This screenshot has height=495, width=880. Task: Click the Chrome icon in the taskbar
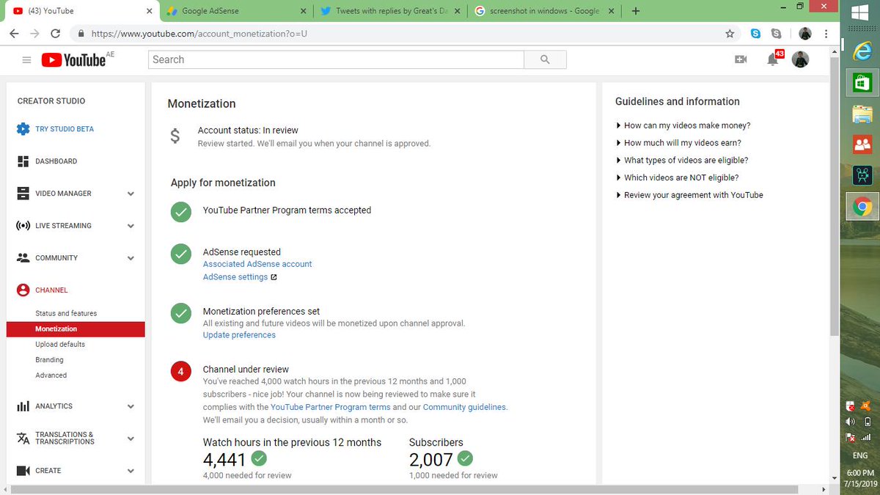pyautogui.click(x=862, y=208)
